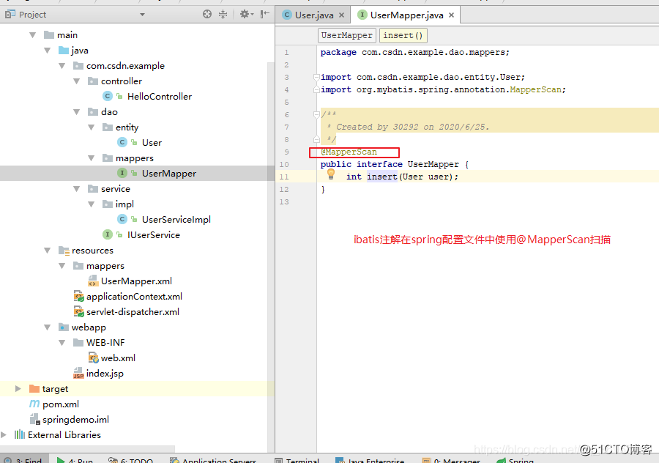Viewport: 659px width, 463px height.
Task: Collapse the controller package
Action: click(77, 81)
